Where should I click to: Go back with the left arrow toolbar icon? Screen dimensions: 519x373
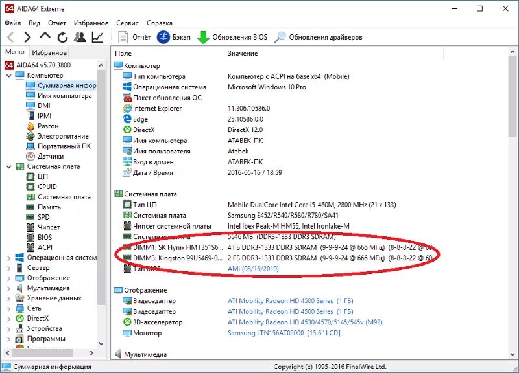click(x=10, y=37)
